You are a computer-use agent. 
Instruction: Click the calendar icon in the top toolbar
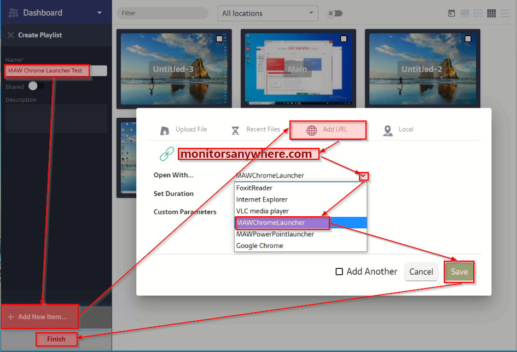451,13
